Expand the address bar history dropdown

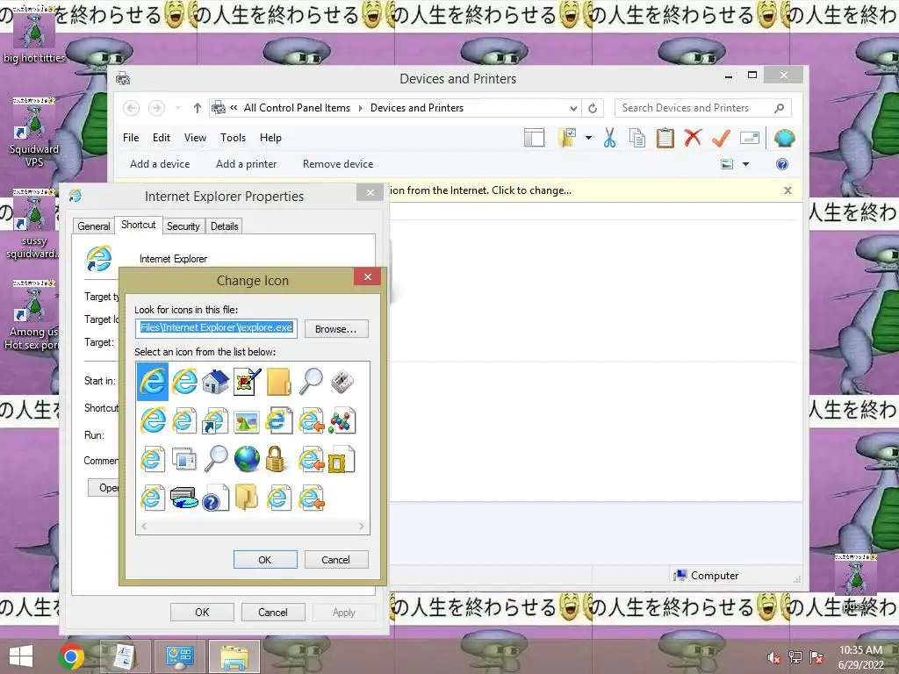[x=572, y=108]
